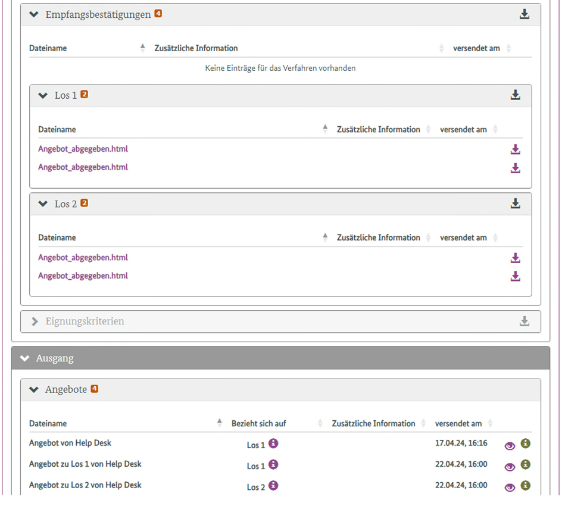Viewport: 562px width, 506px height.
Task: Download first Angebot_abgegeben.html in Los 1
Action: 516,149
